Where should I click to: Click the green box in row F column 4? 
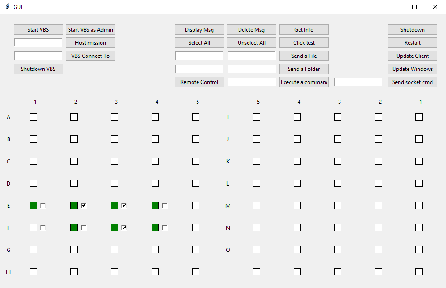click(x=155, y=228)
